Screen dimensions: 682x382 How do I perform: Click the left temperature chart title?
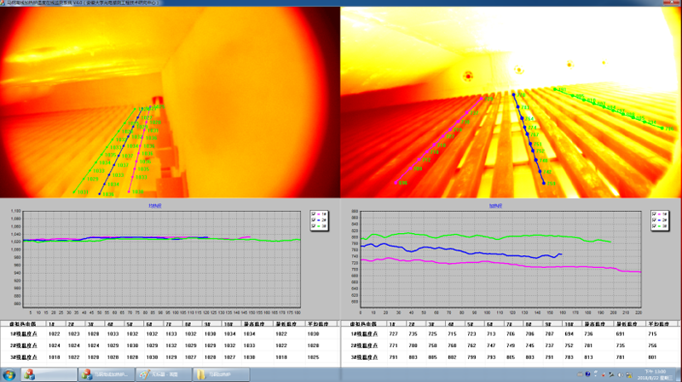click(x=155, y=205)
